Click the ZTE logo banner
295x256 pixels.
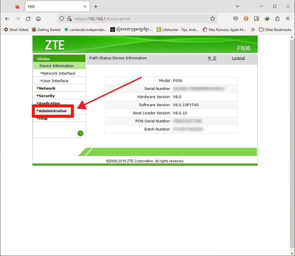55,45
